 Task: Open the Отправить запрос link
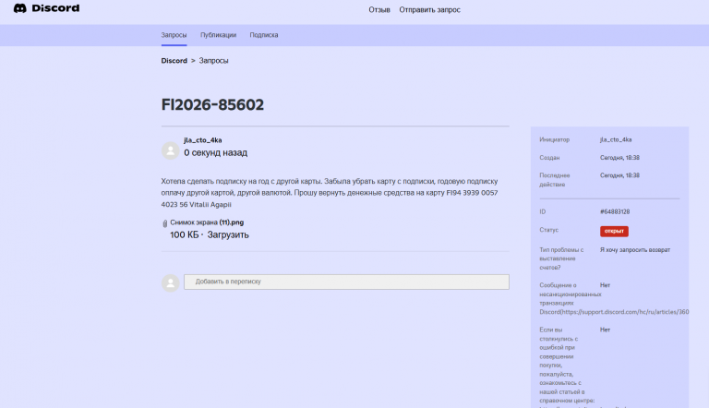(429, 10)
